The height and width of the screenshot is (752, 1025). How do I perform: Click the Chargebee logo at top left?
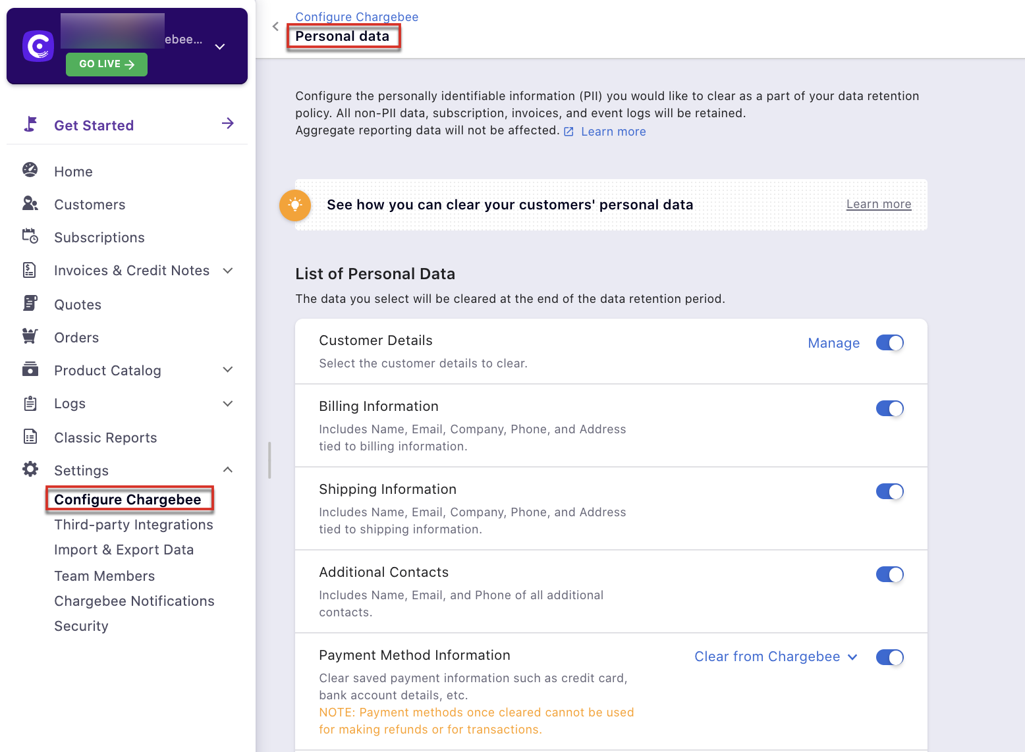pos(38,45)
